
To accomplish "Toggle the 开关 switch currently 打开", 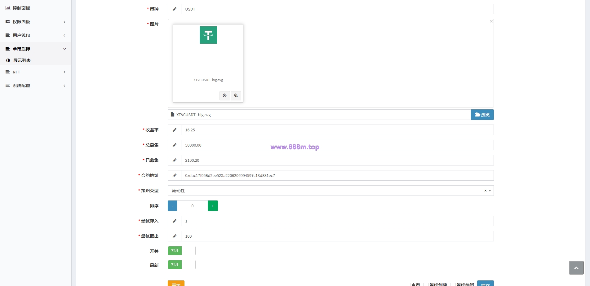I will (x=182, y=251).
